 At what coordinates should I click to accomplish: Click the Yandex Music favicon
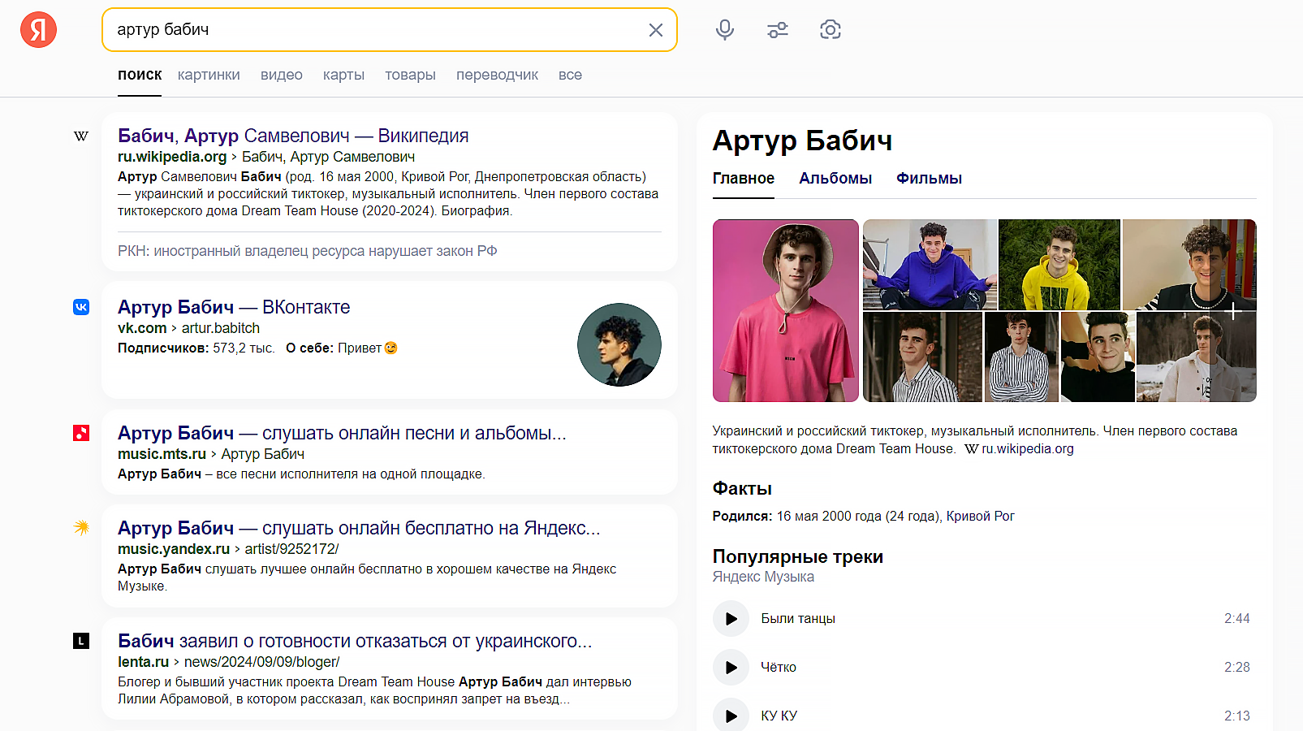tap(81, 528)
